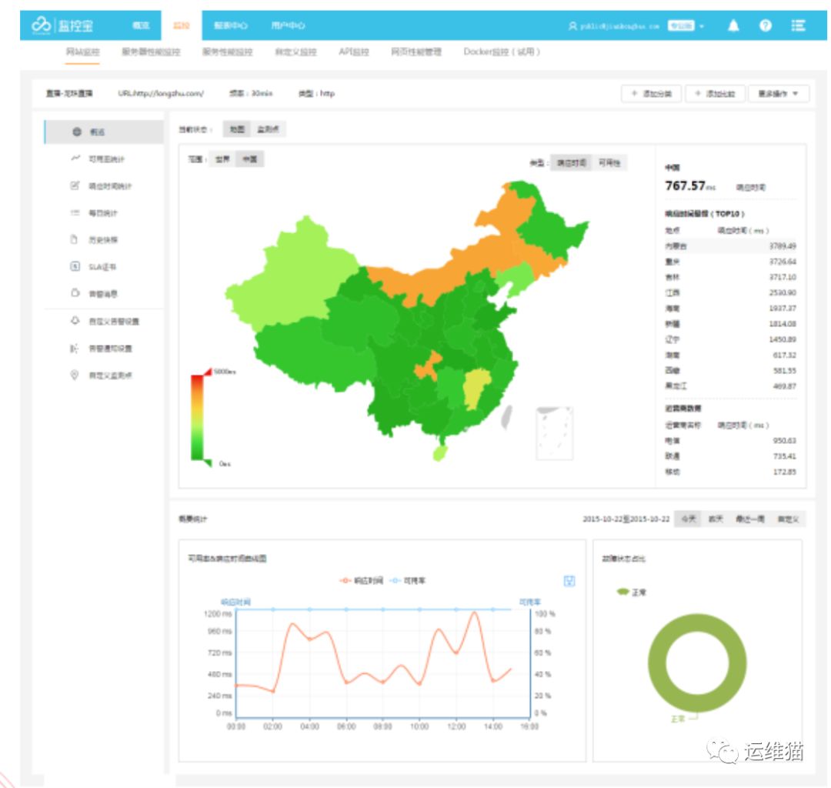This screenshot has height=788, width=831.
Task: Open the line chart availability statistics icon
Action: click(x=75, y=159)
